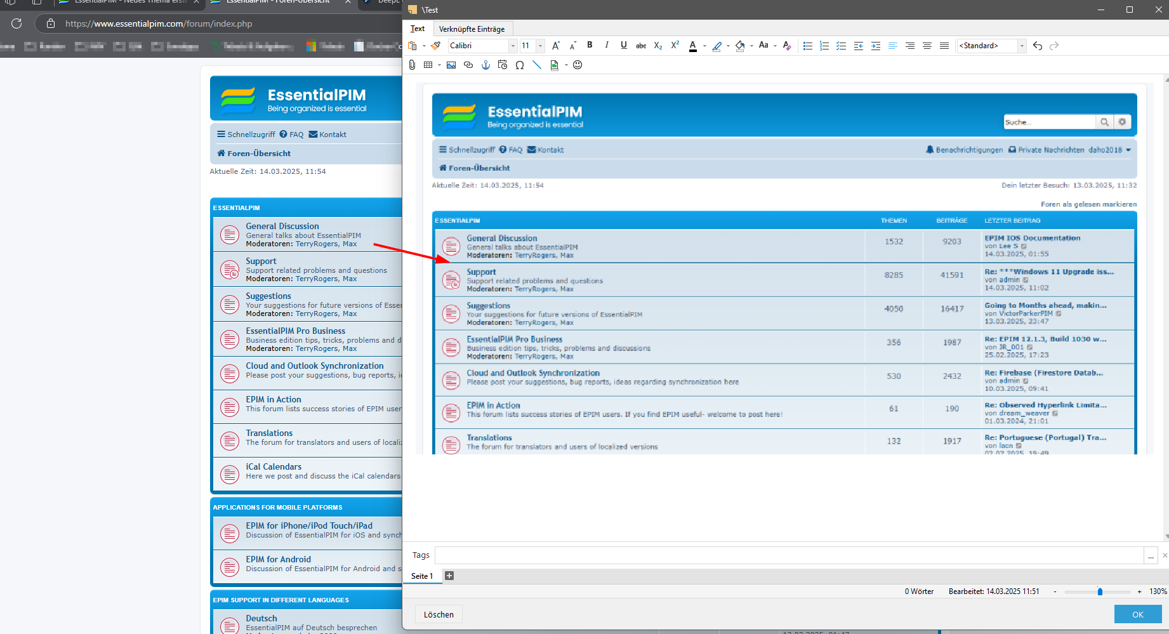This screenshot has width=1169, height=634.
Task: Open EPIM for Android forum in browser
Action: point(279,559)
